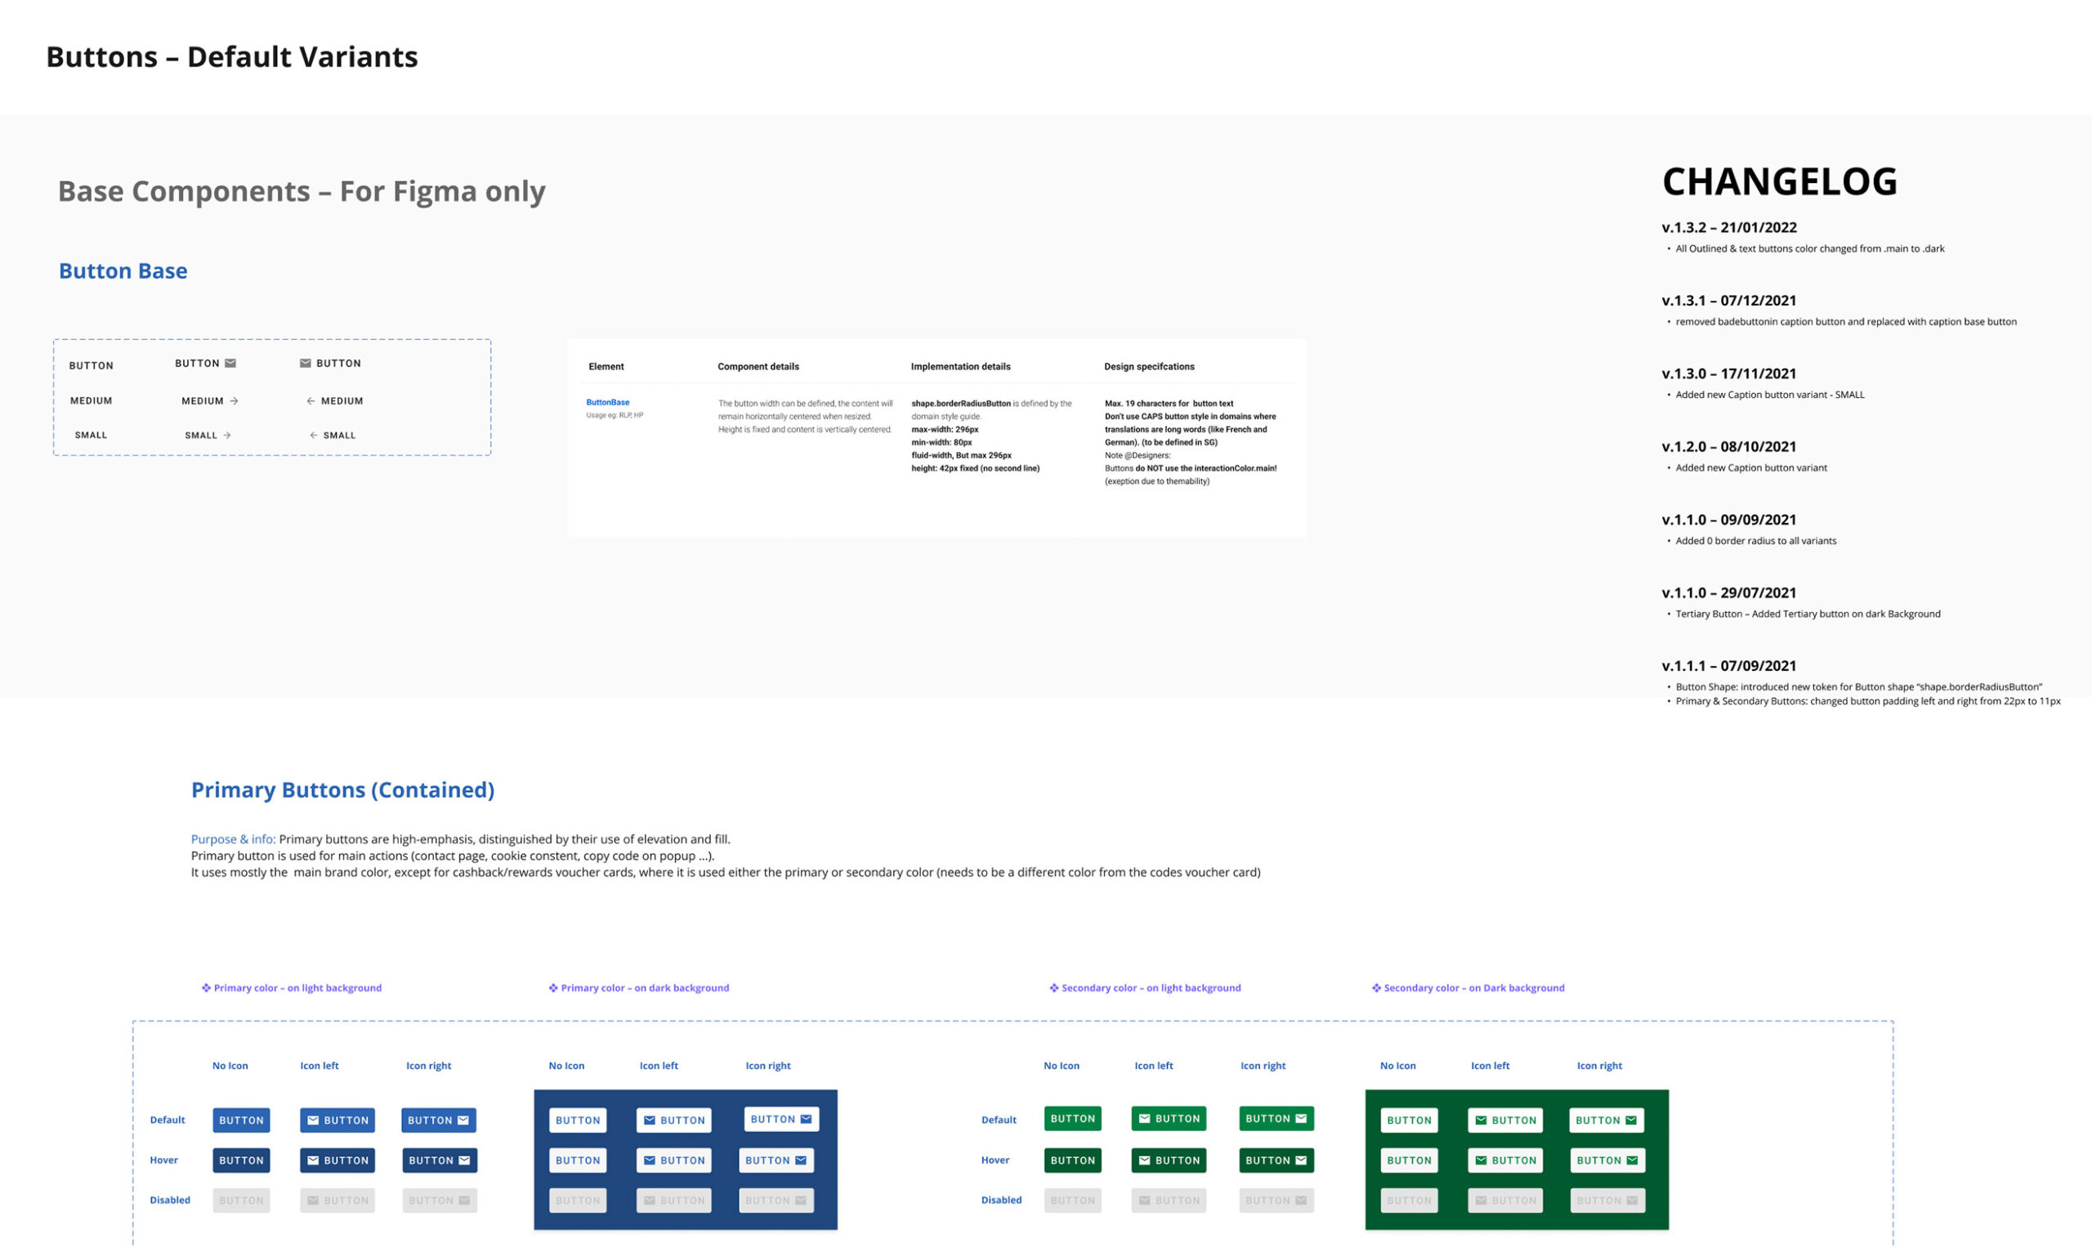Click right arrow icon beside base MEDIUM label
The image size is (2092, 1248).
(234, 401)
